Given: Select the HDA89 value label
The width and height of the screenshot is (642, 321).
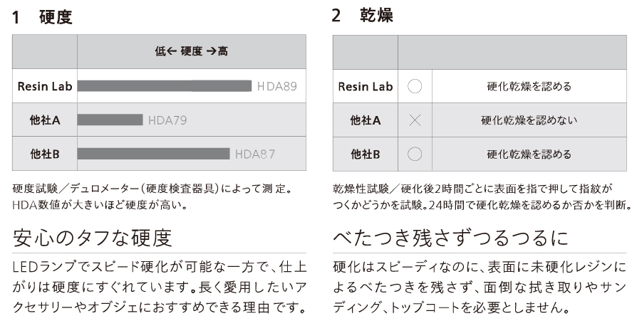Looking at the screenshot, I should pyautogui.click(x=276, y=86).
